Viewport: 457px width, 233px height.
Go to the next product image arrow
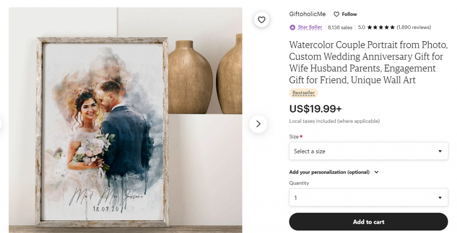point(258,124)
